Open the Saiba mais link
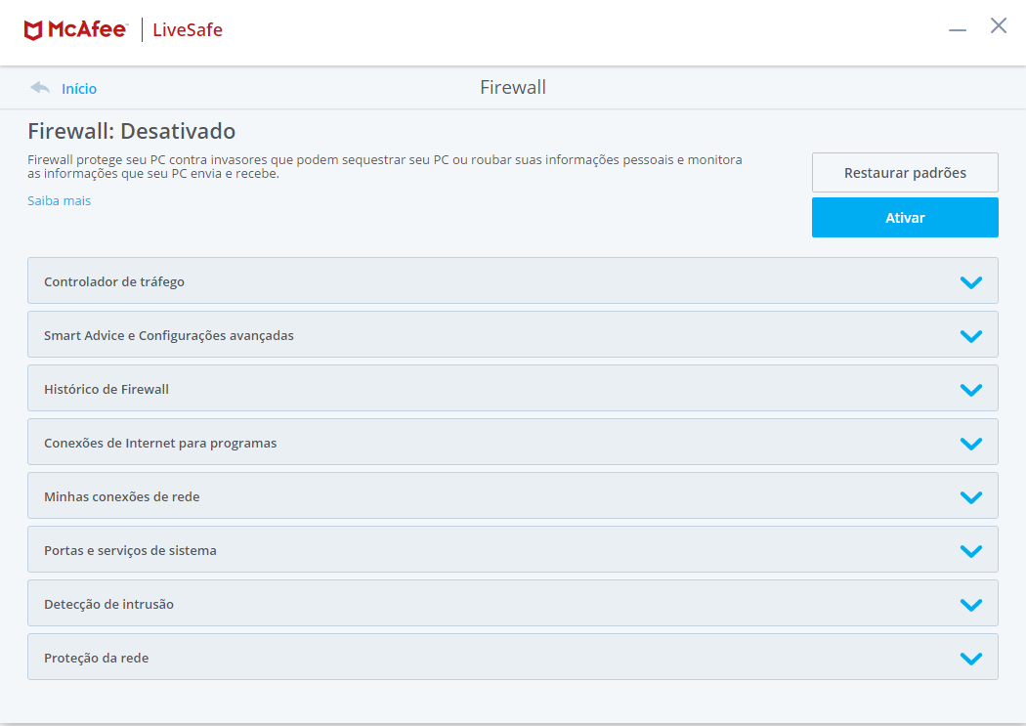The image size is (1026, 726). tap(59, 200)
